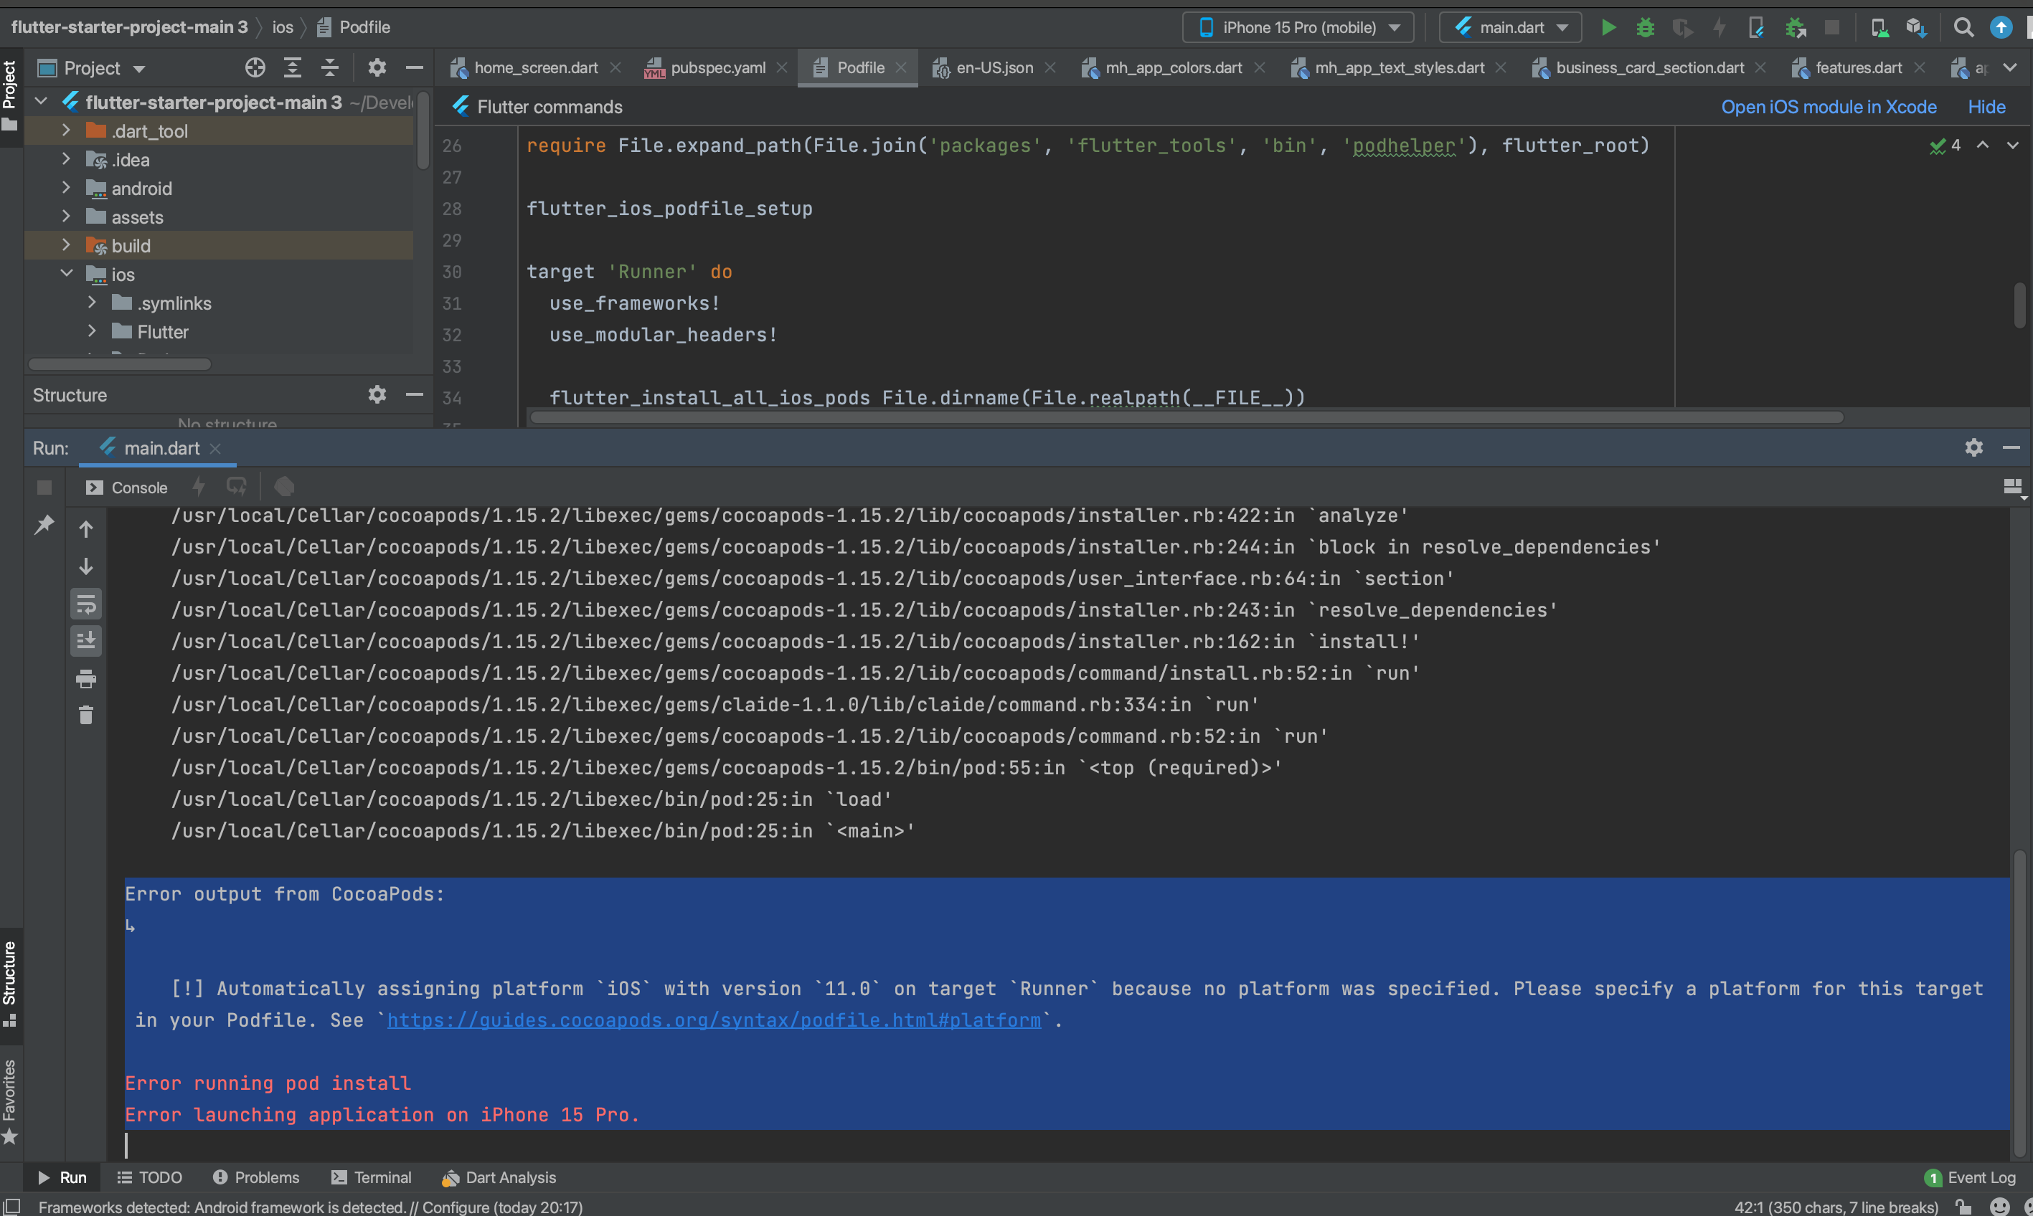The image size is (2033, 1216).
Task: Click Open iOS module in Xcode link
Action: click(1828, 108)
